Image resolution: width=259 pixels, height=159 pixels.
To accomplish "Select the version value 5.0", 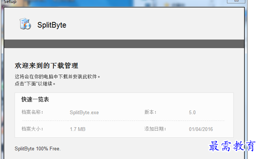I will point(192,112).
